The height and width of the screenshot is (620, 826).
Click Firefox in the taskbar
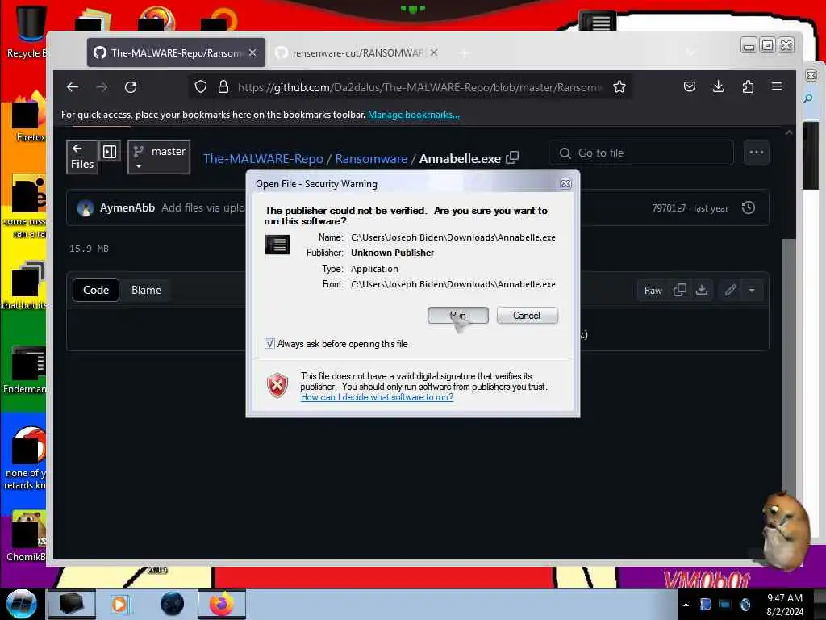[222, 604]
